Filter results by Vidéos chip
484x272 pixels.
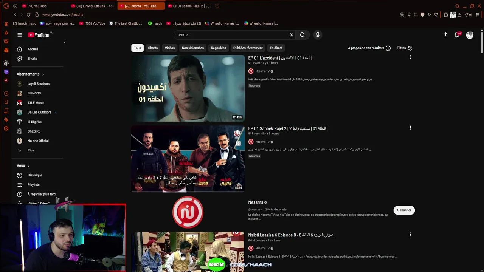click(170, 48)
